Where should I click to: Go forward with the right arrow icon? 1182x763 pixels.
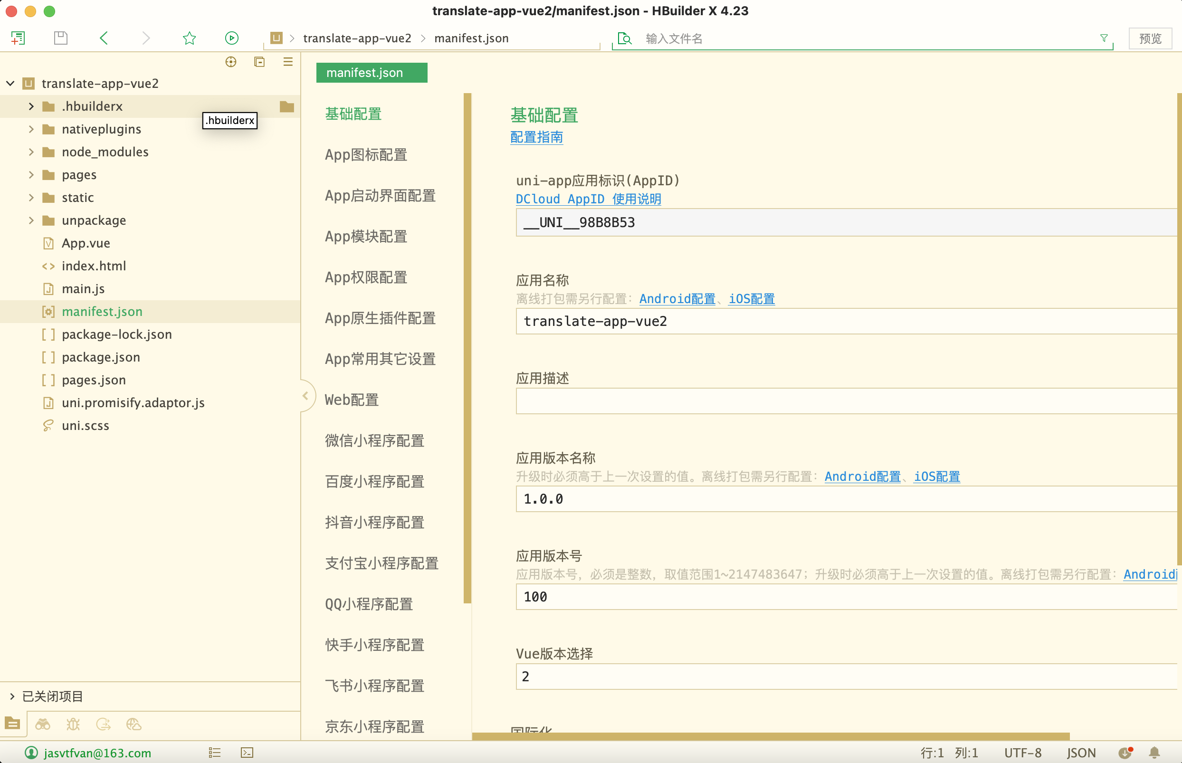146,38
